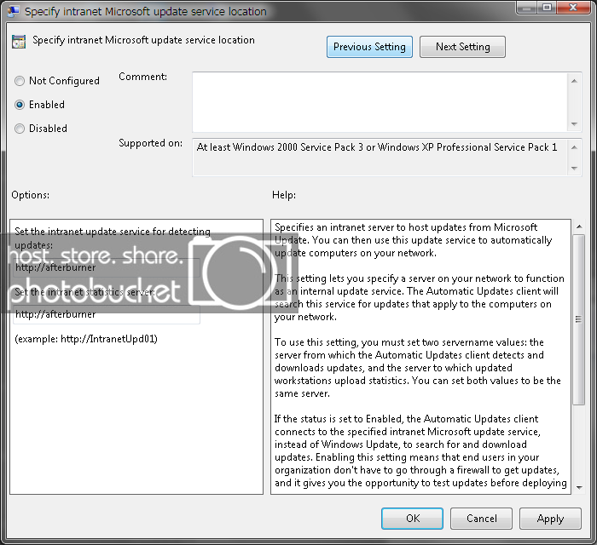The image size is (597, 545).
Task: Maximize the dialog window
Action: [547, 8]
